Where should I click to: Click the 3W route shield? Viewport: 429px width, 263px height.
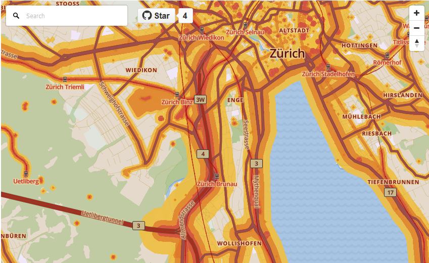(200, 100)
